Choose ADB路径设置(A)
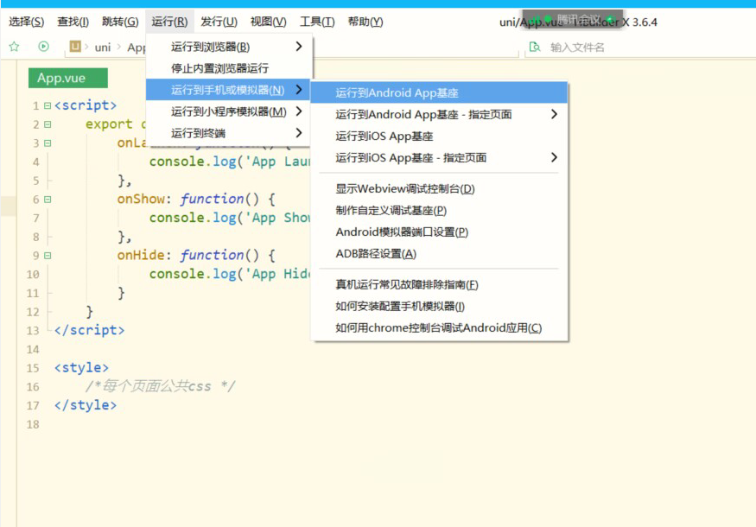 click(439, 253)
